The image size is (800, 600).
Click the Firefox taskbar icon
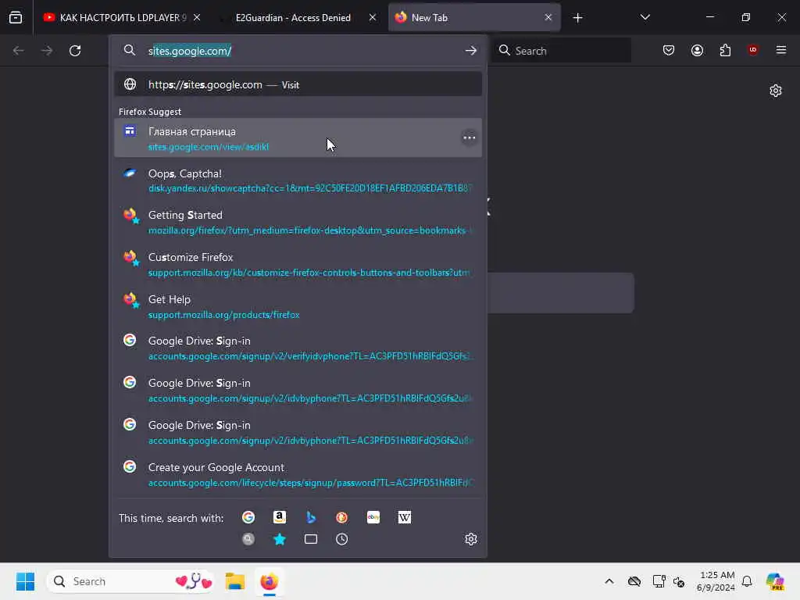[269, 581]
